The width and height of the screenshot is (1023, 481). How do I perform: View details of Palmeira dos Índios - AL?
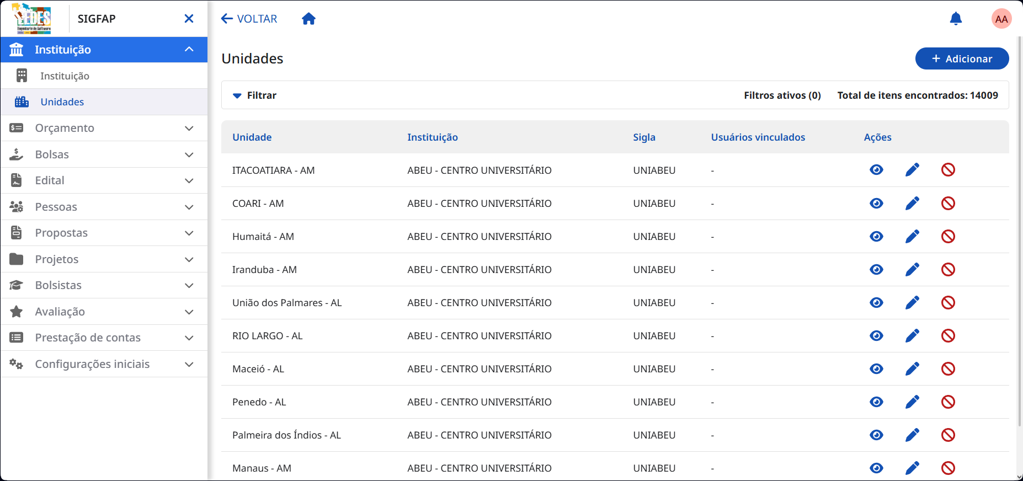click(x=876, y=435)
